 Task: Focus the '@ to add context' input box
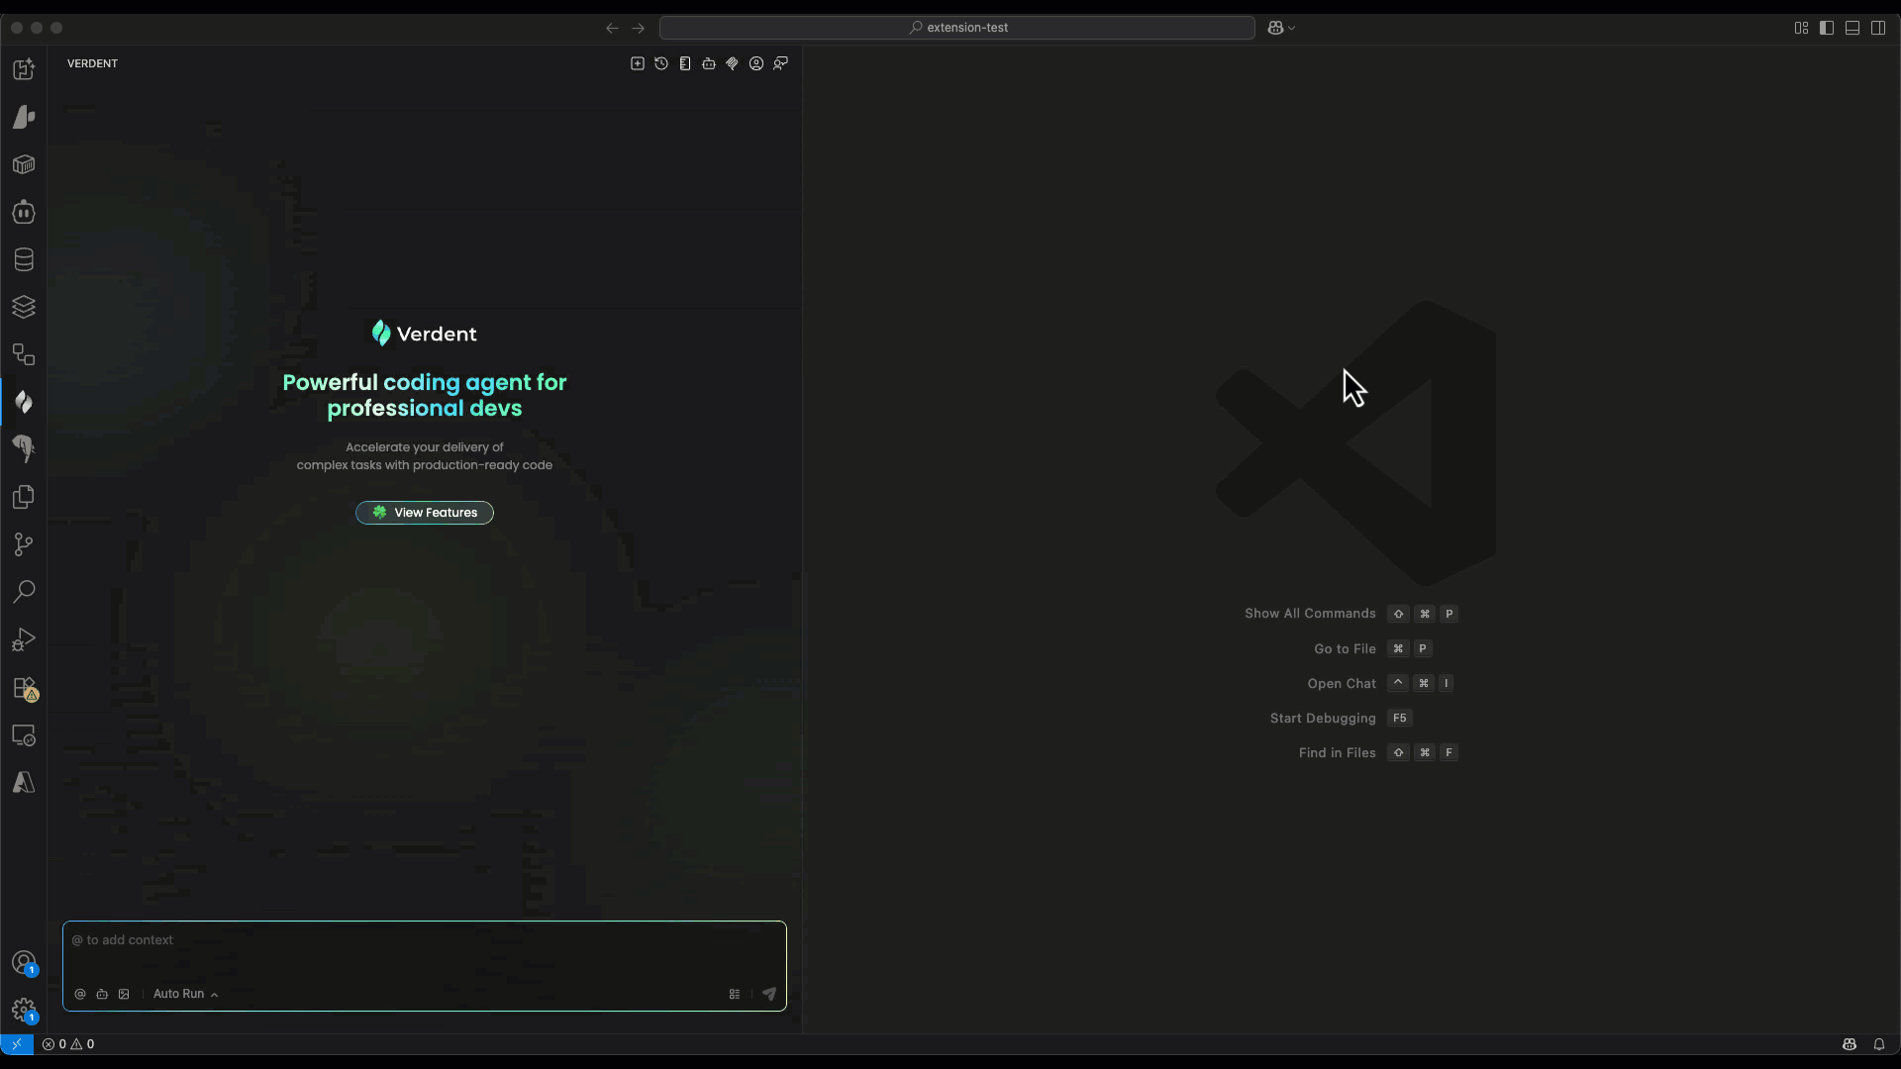click(x=424, y=950)
